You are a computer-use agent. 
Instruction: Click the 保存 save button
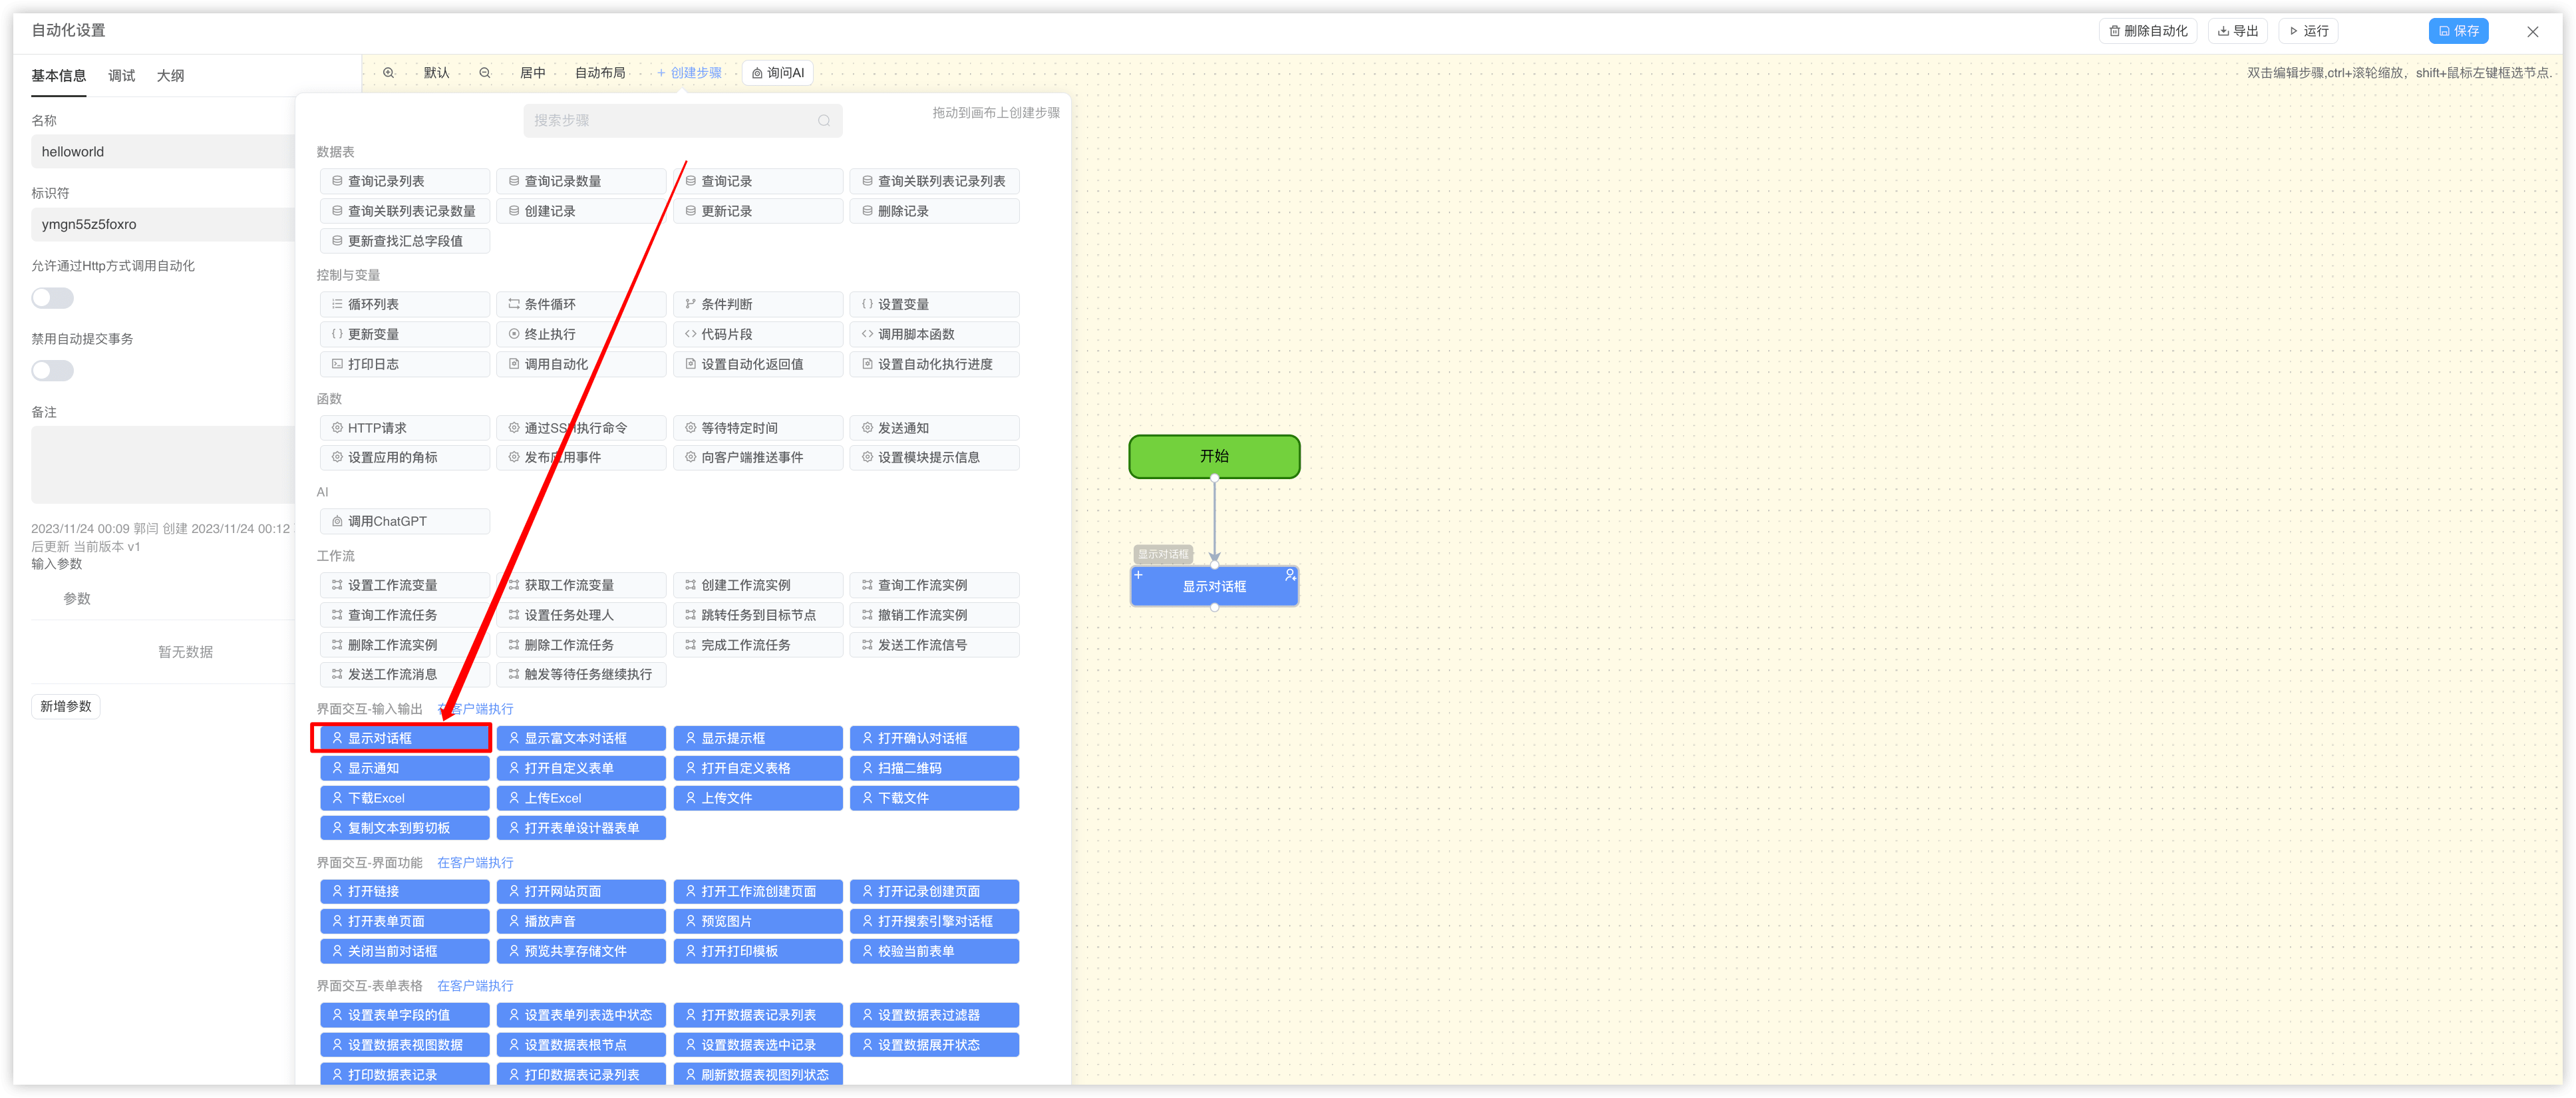pyautogui.click(x=2458, y=31)
